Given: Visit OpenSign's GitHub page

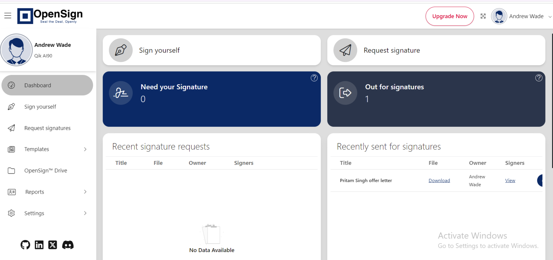Looking at the screenshot, I should tap(25, 245).
